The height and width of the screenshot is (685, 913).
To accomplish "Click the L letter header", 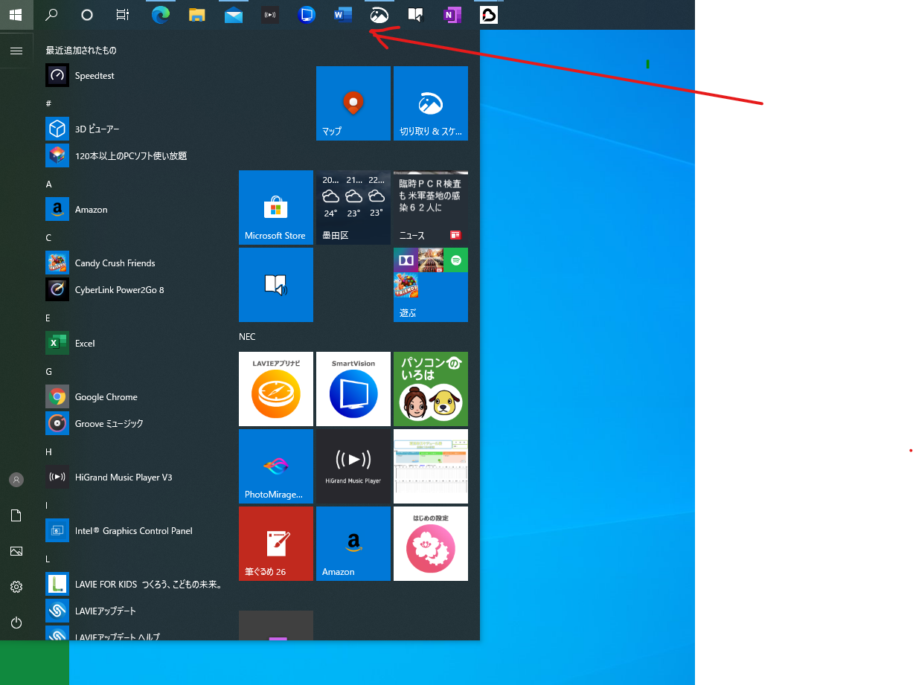I will (48, 559).
